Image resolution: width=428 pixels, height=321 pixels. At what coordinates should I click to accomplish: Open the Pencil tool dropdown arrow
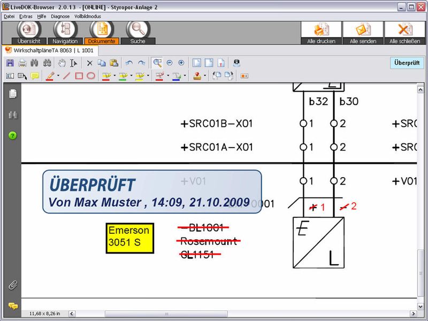tap(58, 76)
